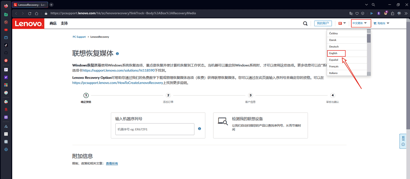Navigate forward with the browser forward arrow
The image size is (410, 179).
pos(23,13)
